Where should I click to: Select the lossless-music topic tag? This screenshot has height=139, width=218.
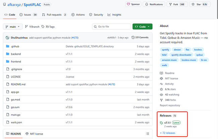(189, 60)
